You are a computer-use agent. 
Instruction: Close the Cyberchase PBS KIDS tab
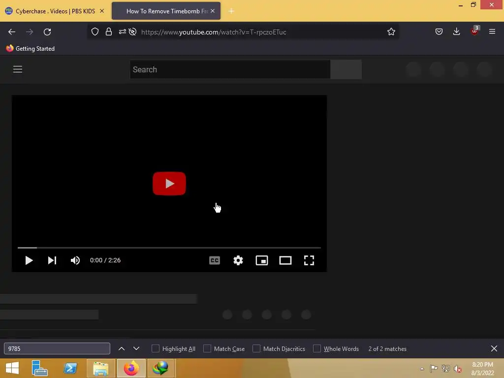click(102, 11)
